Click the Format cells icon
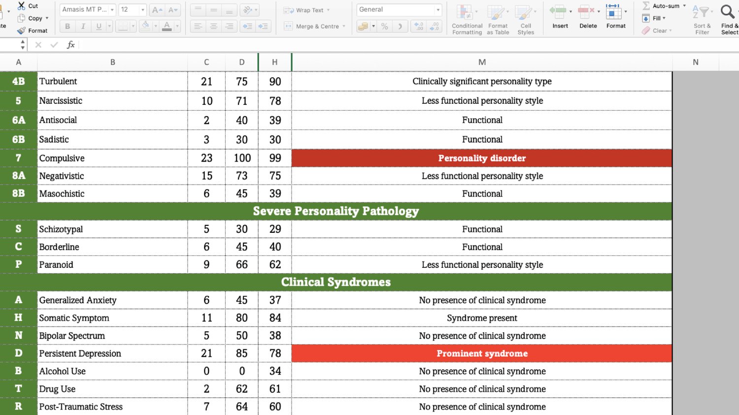This screenshot has height=415, width=739. 613,11
